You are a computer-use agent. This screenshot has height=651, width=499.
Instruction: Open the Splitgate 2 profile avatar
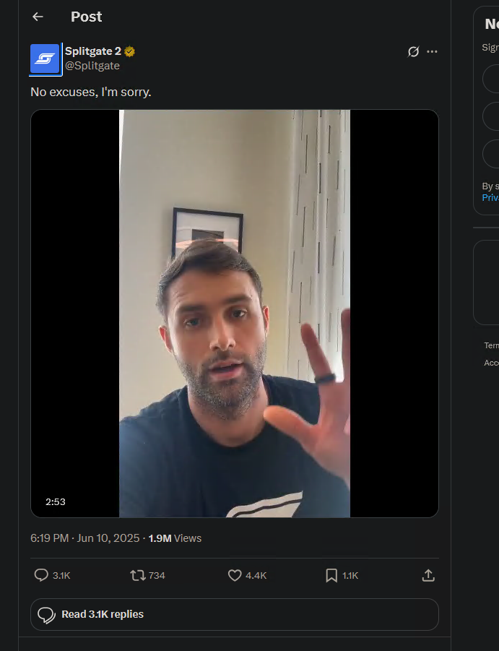pyautogui.click(x=45, y=59)
